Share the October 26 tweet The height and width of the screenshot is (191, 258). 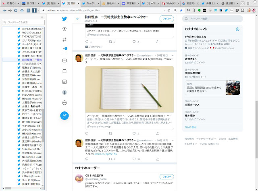pyautogui.click(x=158, y=159)
